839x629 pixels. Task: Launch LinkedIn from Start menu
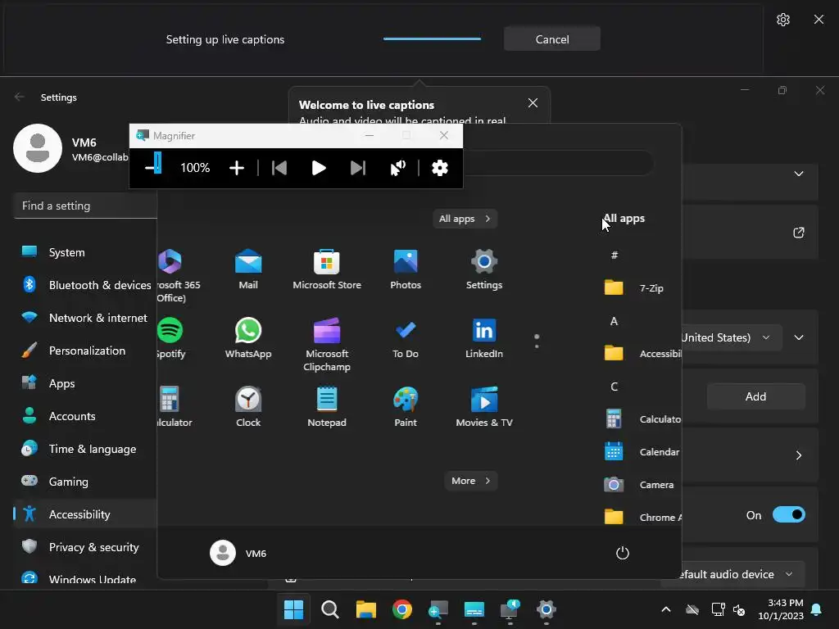(484, 338)
